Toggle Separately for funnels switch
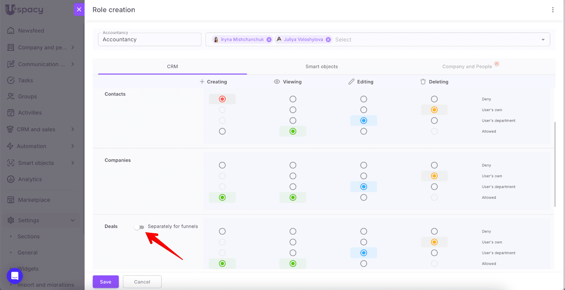Viewport: 565px width, 290px height. 139,227
